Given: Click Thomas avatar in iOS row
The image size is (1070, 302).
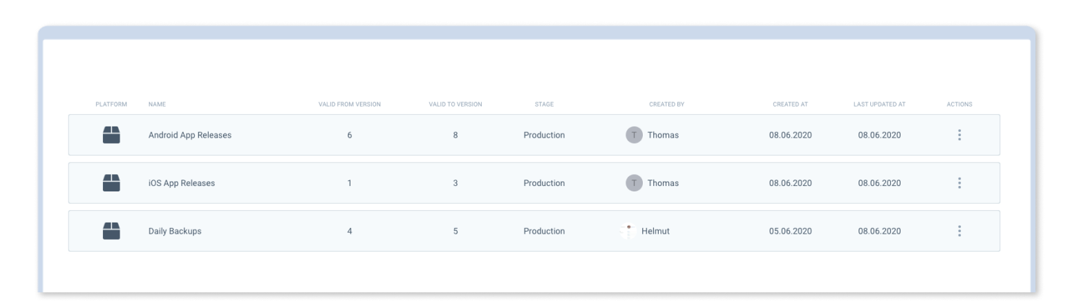Looking at the screenshot, I should click(634, 183).
